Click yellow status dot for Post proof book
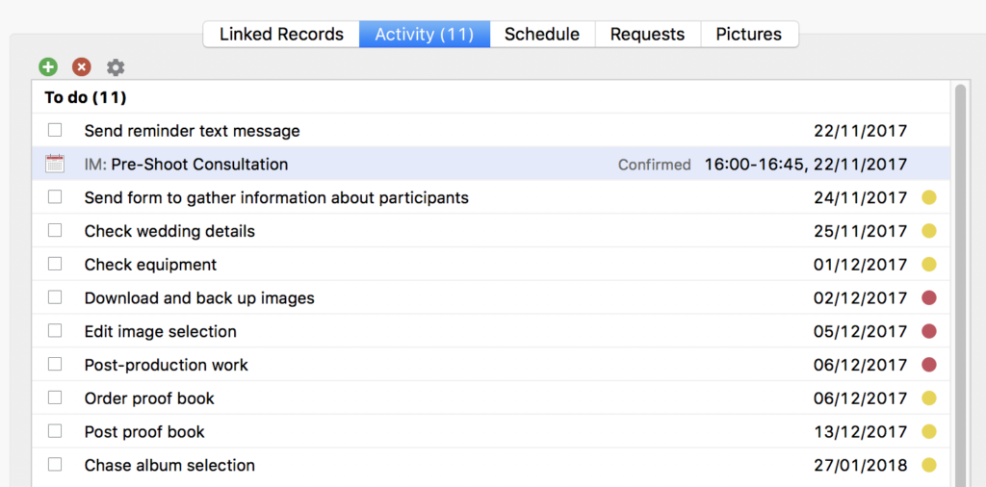This screenshot has width=986, height=487. [928, 431]
